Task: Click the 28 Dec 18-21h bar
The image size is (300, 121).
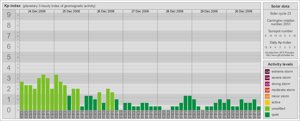Action: (185, 103)
